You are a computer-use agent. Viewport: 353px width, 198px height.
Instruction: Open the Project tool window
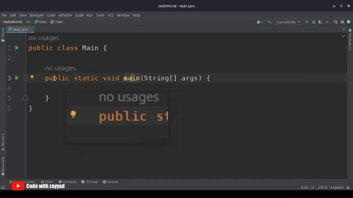(3, 35)
